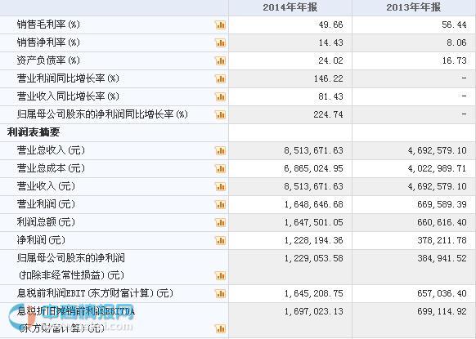Open chart icon for EBITDA row

click(x=221, y=328)
